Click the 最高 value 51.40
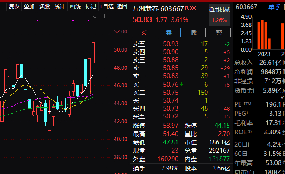Viewport: 285px width, 174px height. tap(170, 134)
